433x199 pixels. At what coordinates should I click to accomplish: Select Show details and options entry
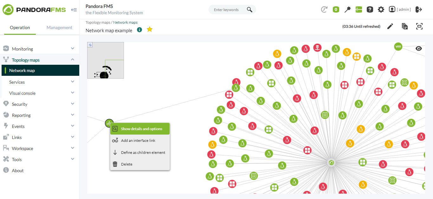pyautogui.click(x=140, y=129)
